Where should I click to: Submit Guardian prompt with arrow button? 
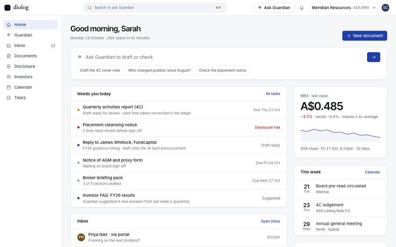click(x=374, y=57)
